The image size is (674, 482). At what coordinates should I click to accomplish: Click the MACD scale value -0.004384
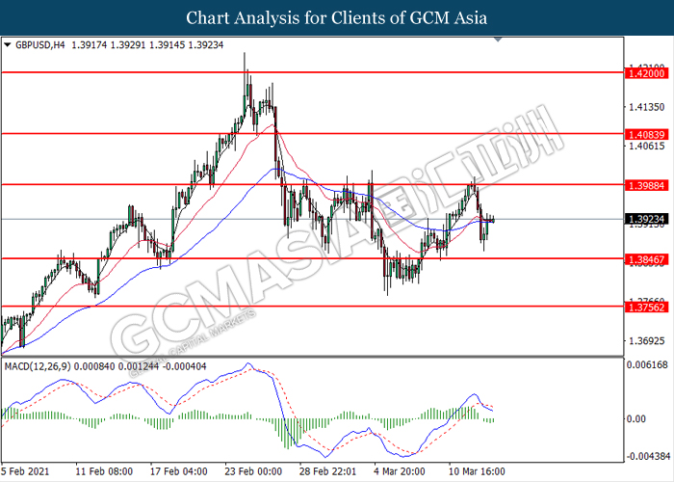pos(647,456)
